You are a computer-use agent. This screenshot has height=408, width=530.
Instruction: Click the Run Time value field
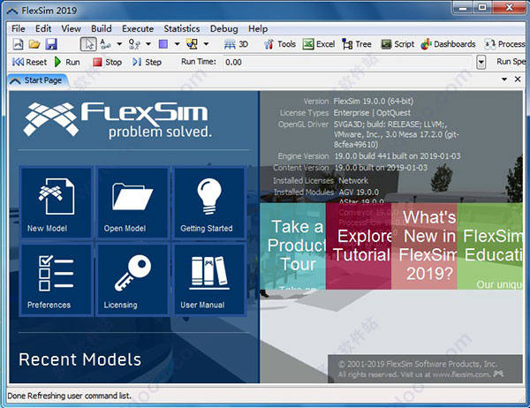347,62
